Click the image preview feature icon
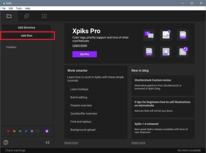The image size is (206, 153). 166,35
